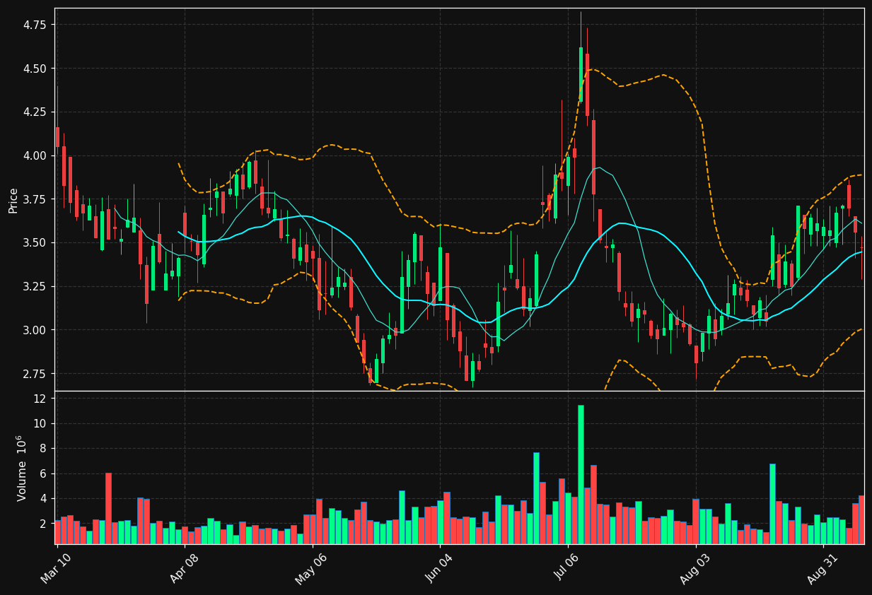
Task: Select the Apr 08 date label
Action: 184,568
